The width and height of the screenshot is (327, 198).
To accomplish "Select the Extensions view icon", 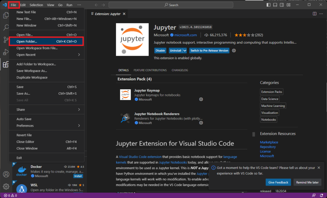I will pos(6,64).
